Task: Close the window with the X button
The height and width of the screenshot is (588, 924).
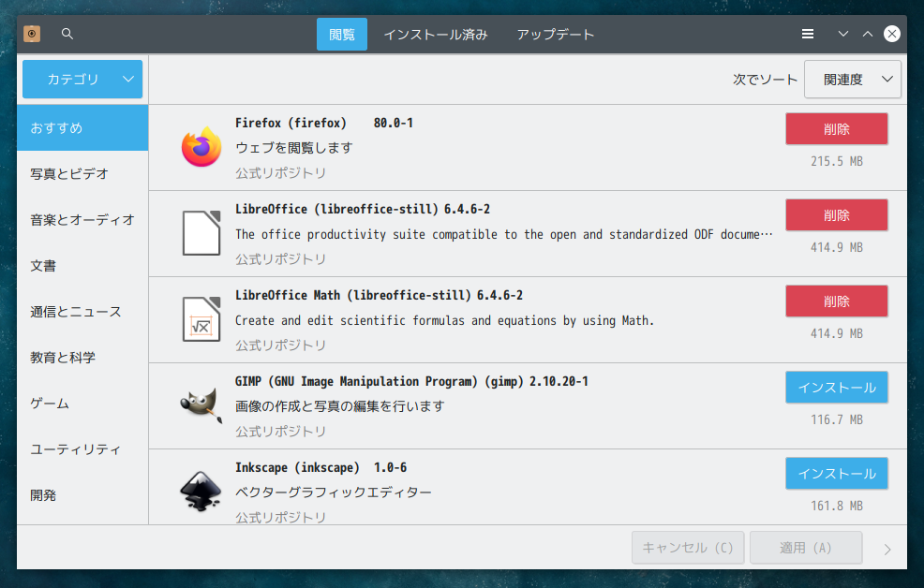Action: 892,34
